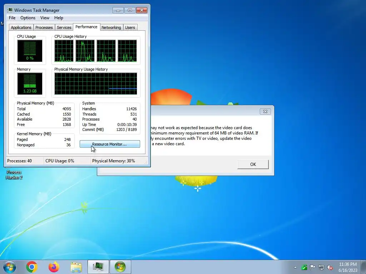
Task: Click the Memory 1.23 GB meter
Action: click(x=30, y=83)
